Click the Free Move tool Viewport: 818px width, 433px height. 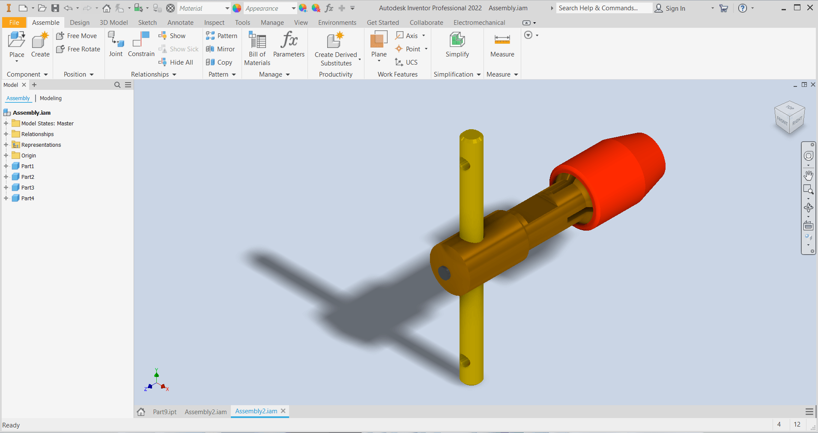(77, 36)
